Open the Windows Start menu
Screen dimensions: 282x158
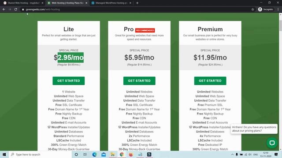(x=4, y=154)
